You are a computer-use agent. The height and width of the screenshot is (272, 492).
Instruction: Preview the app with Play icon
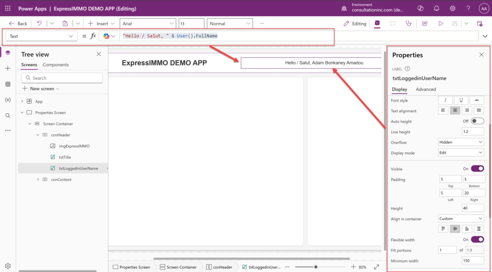point(441,24)
